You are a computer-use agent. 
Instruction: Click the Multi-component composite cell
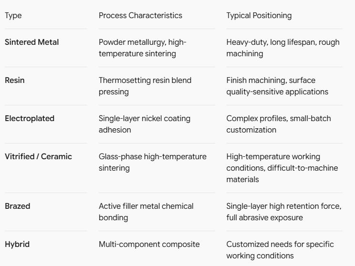click(x=149, y=244)
